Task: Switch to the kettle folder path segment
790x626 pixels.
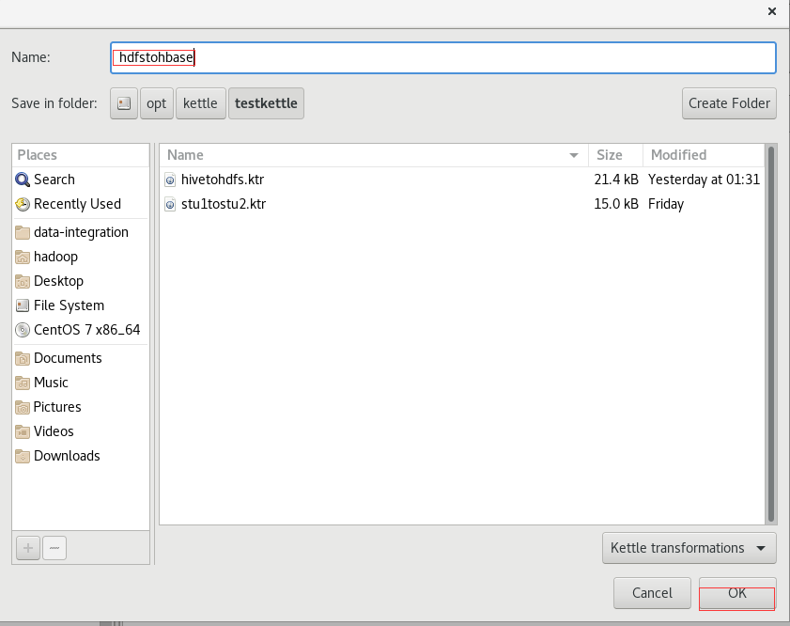Action: (x=200, y=103)
